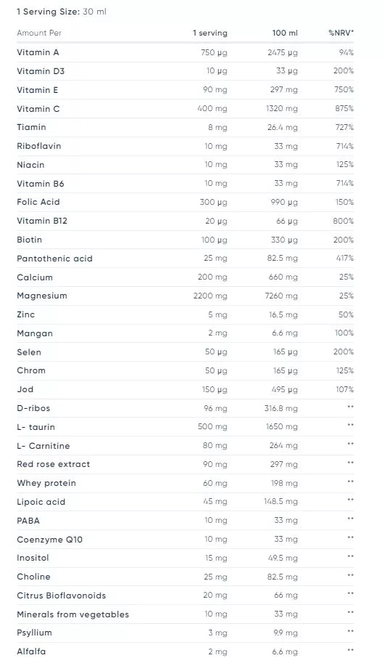This screenshot has width=385, height=658.
Task: Click the Pantothenic acid label
Action: [x=54, y=259]
